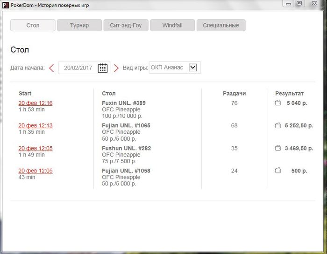Click hands count 68
This screenshot has width=327, height=254.
click(234, 125)
